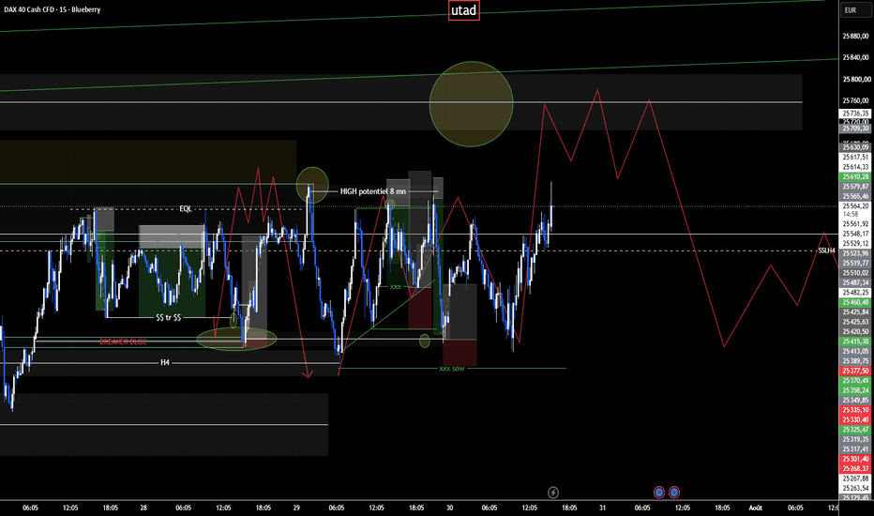This screenshot has width=874, height=516.
Task: Select the 'utad' text label
Action: (x=464, y=10)
